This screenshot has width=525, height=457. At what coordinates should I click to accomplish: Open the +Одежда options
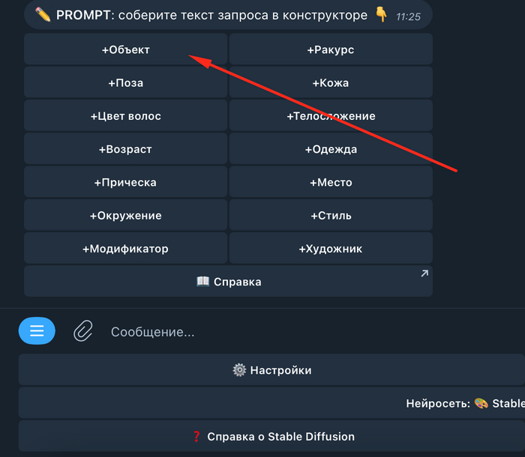331,149
